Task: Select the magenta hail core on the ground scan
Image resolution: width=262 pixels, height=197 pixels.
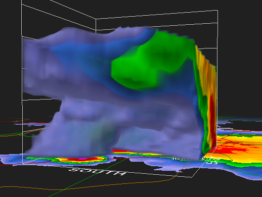Action: pos(82,159)
